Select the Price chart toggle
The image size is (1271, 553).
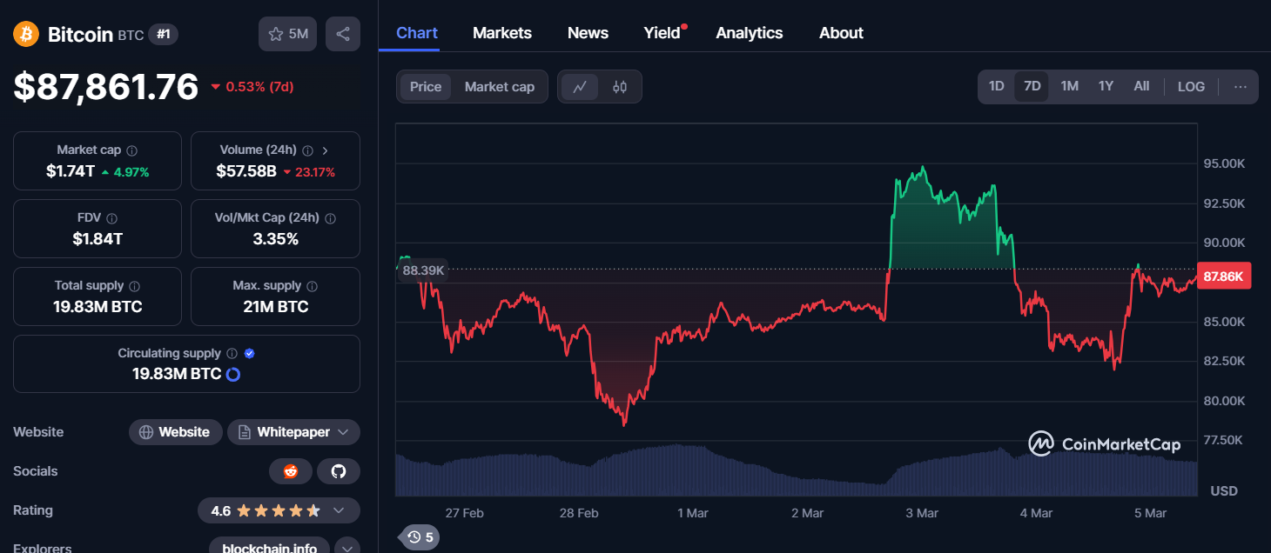coord(426,87)
